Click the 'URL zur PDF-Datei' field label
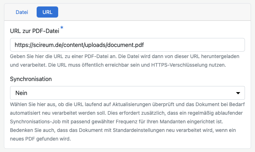The height and width of the screenshot is (152, 255). pos(34,31)
